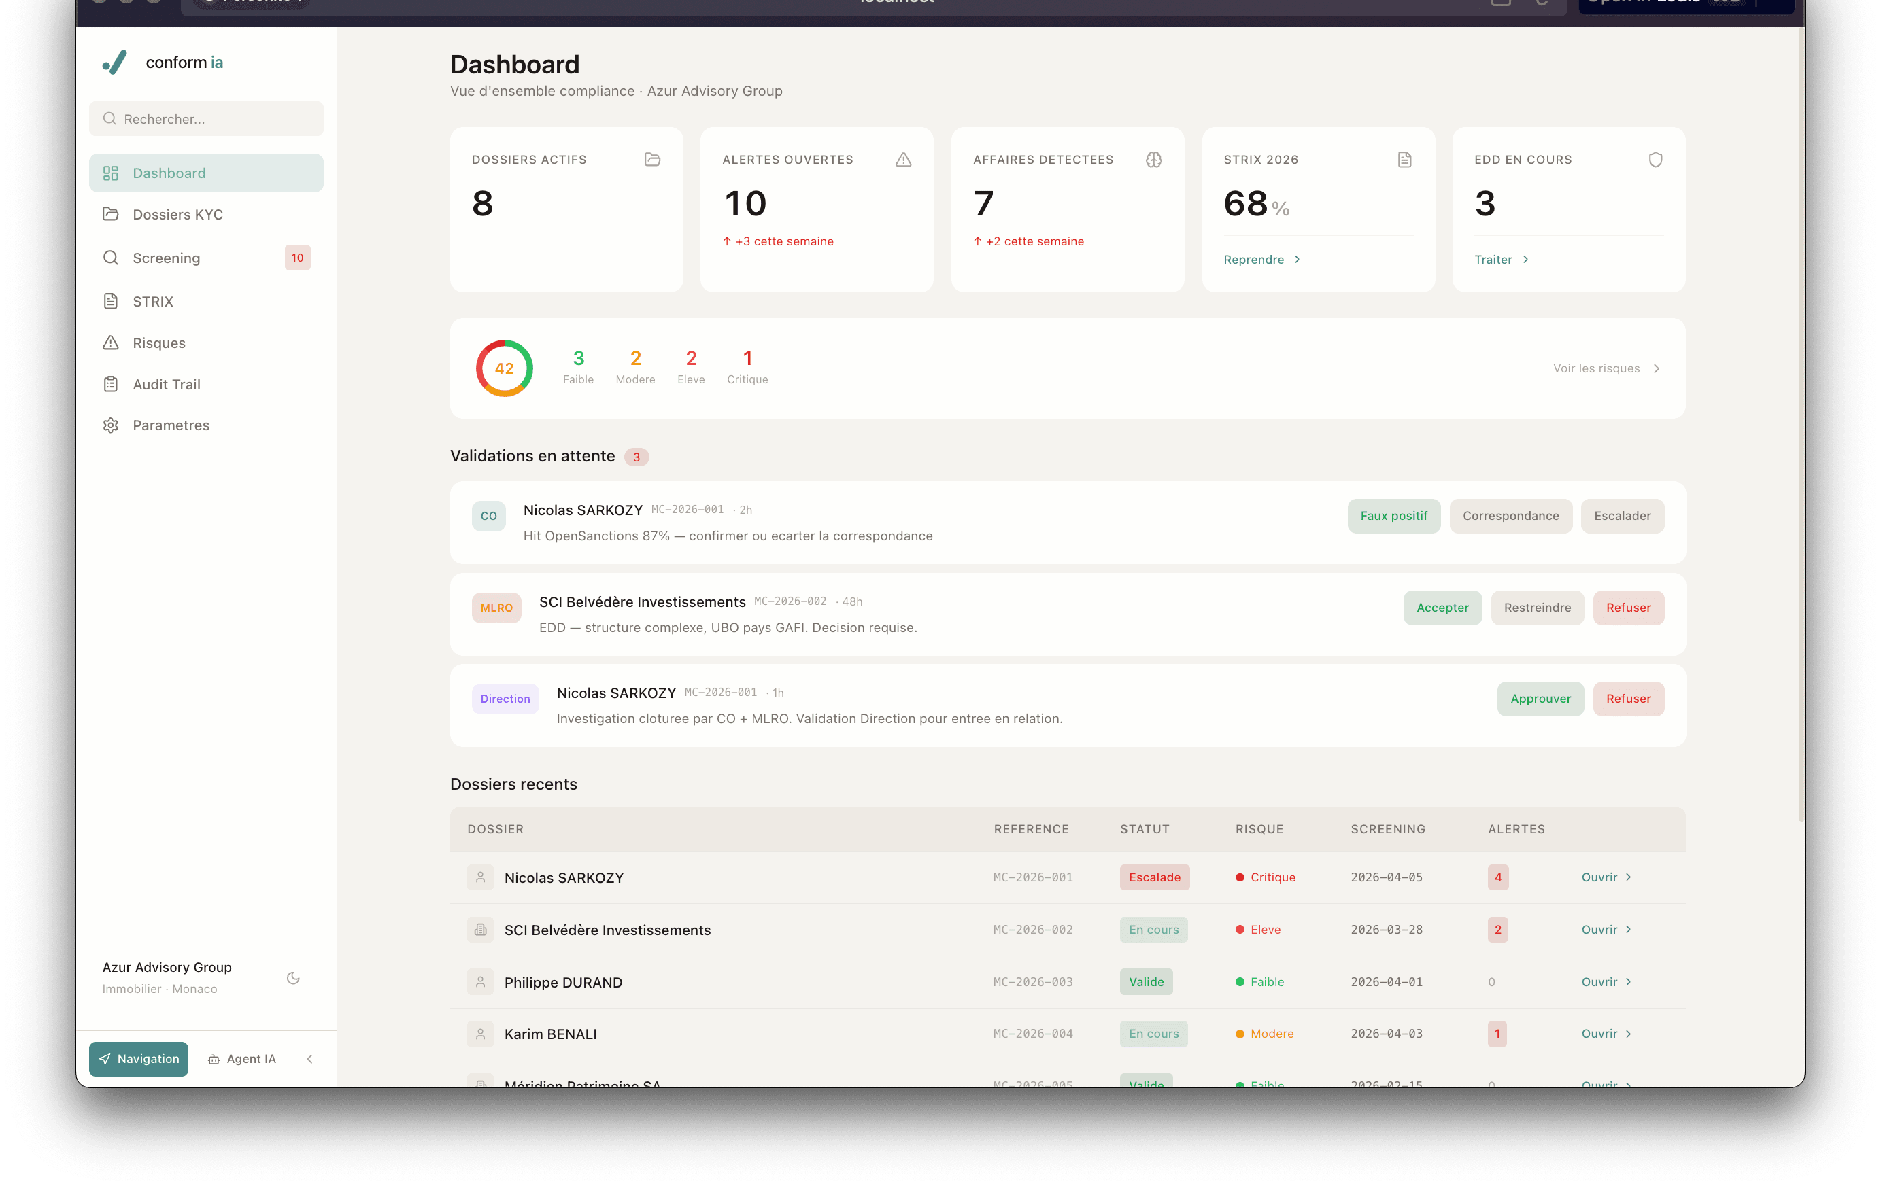Go to Audit Trail section
The width and height of the screenshot is (1881, 1188).
(x=167, y=384)
